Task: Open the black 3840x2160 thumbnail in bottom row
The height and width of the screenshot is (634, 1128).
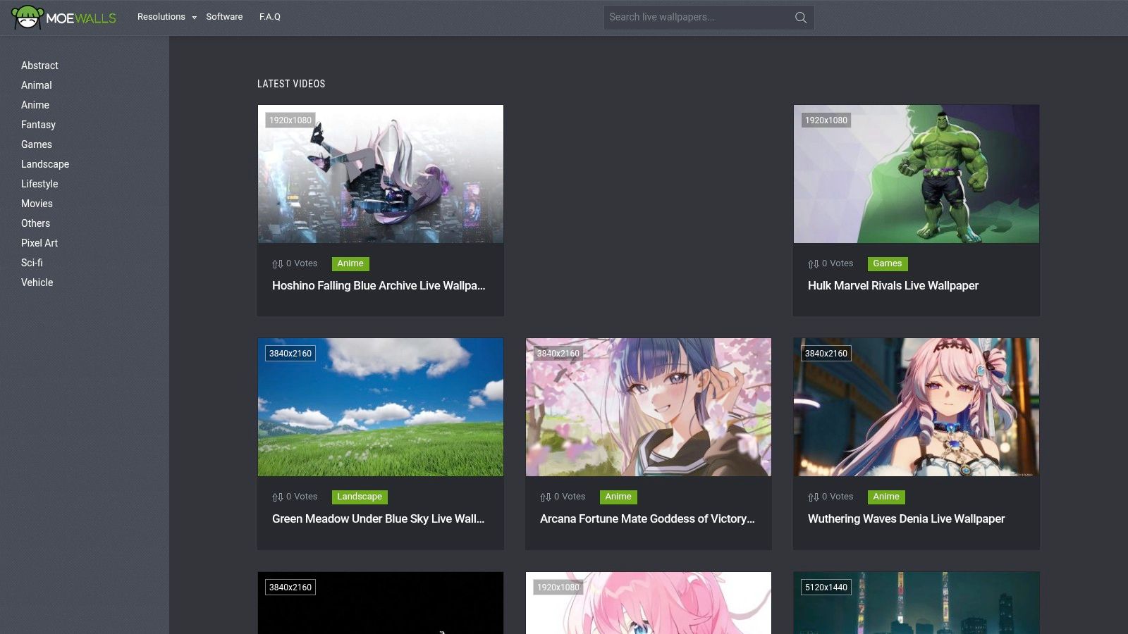Action: [381, 603]
